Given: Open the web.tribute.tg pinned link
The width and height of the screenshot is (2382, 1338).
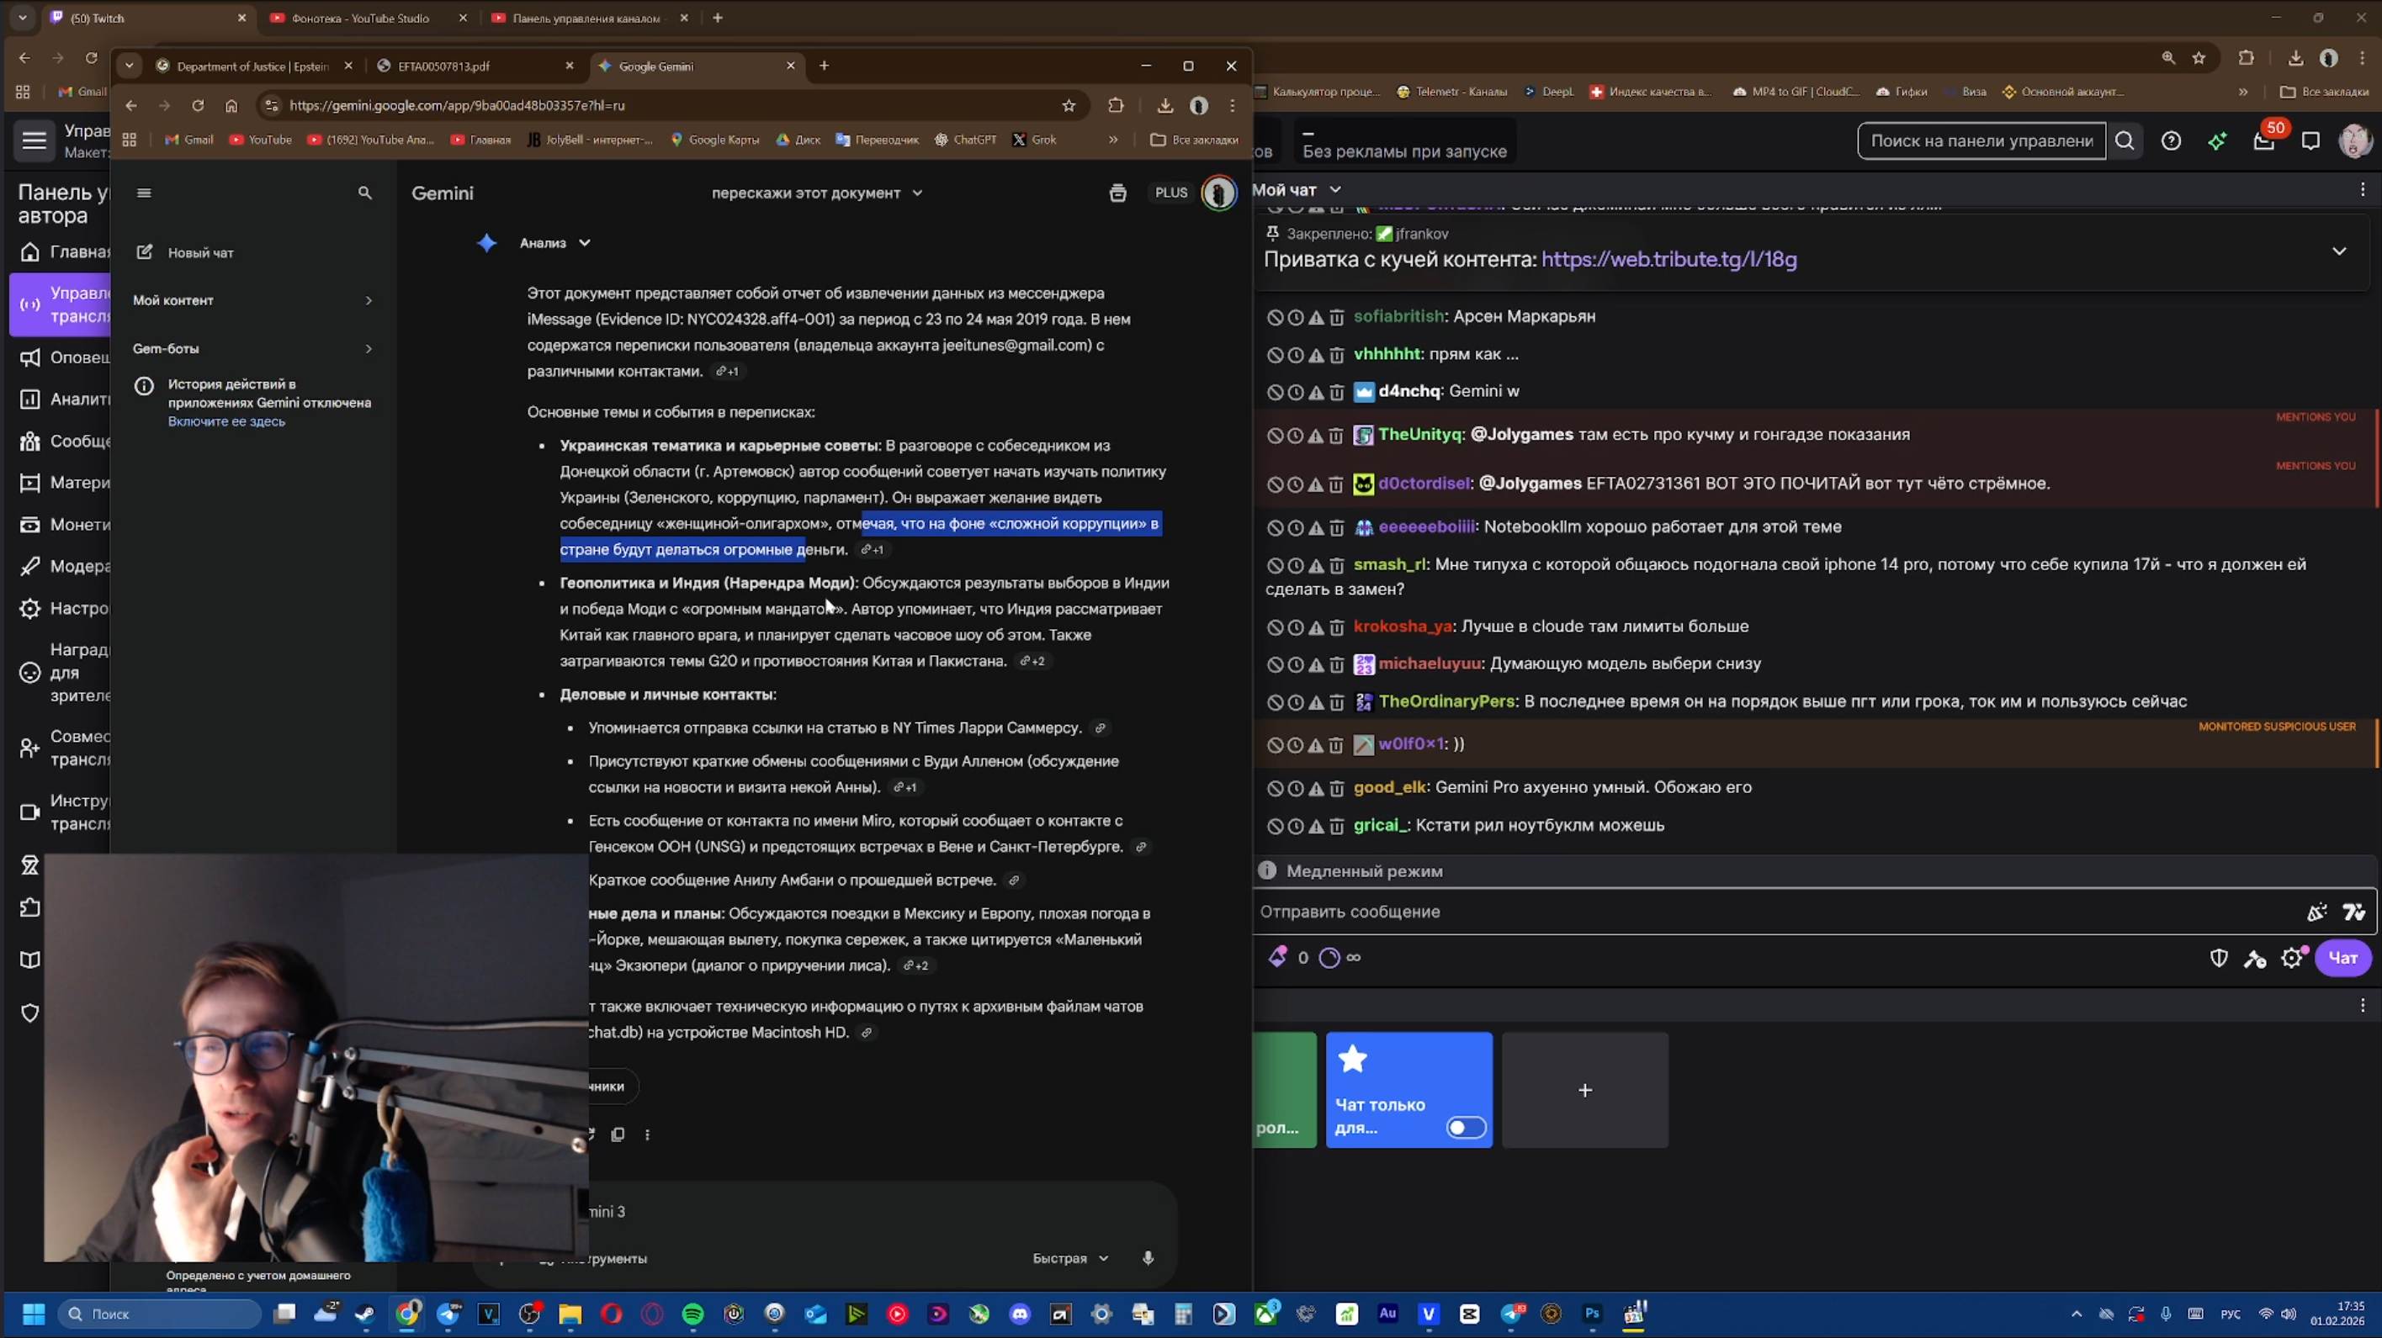Looking at the screenshot, I should coord(1668,260).
